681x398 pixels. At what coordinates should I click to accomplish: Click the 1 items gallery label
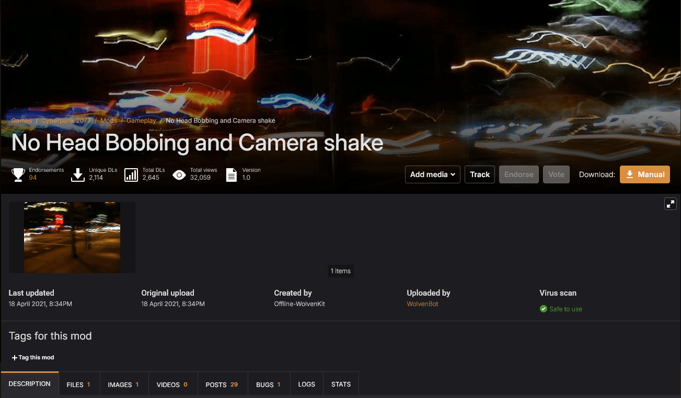pyautogui.click(x=341, y=271)
